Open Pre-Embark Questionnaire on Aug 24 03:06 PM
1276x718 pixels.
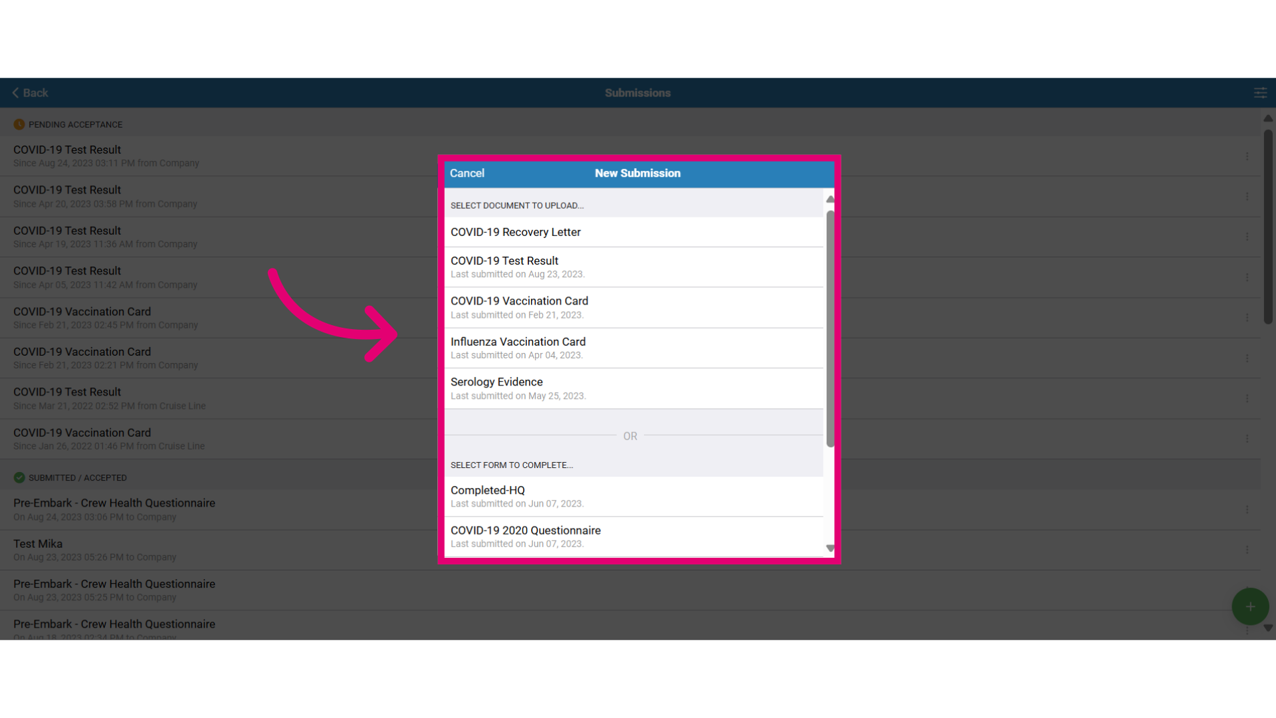(630, 509)
